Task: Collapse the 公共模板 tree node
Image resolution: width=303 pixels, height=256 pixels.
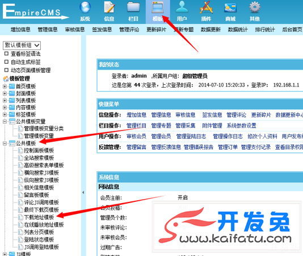Action: 5,143
